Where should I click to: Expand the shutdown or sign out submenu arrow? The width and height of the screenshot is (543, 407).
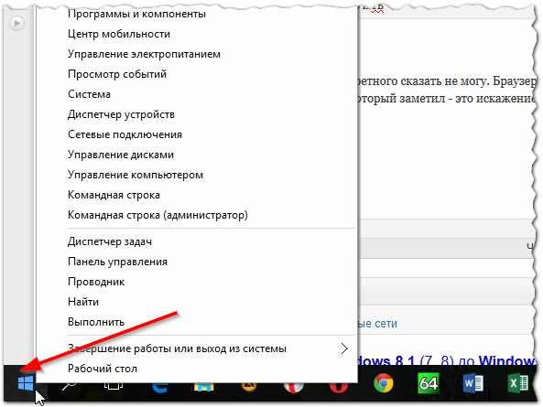coord(344,348)
